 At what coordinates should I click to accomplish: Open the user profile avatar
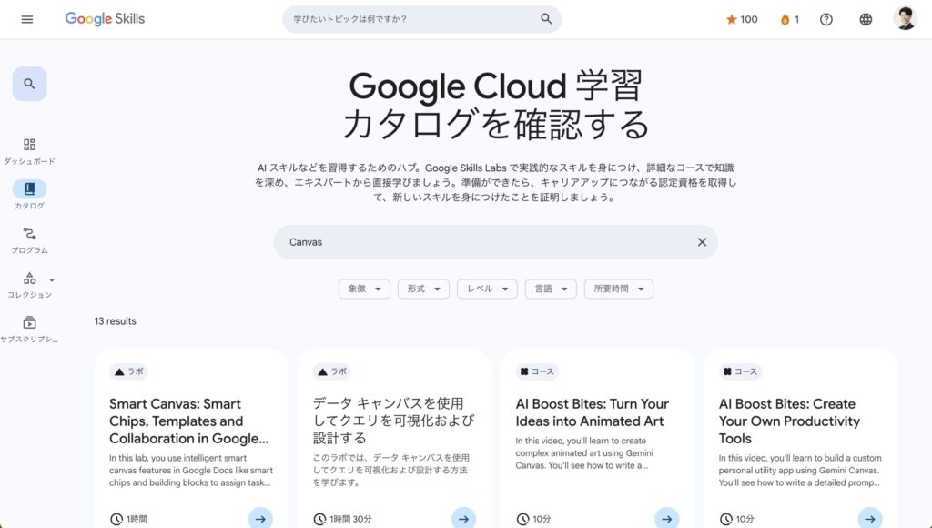(x=905, y=19)
